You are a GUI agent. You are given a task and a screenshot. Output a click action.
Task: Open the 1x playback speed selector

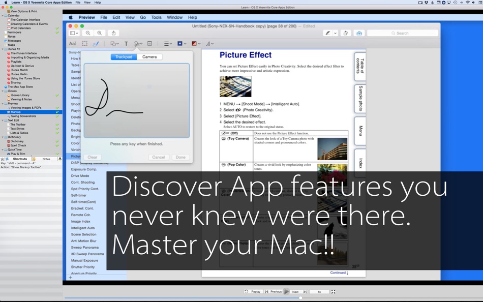[x=319, y=291]
